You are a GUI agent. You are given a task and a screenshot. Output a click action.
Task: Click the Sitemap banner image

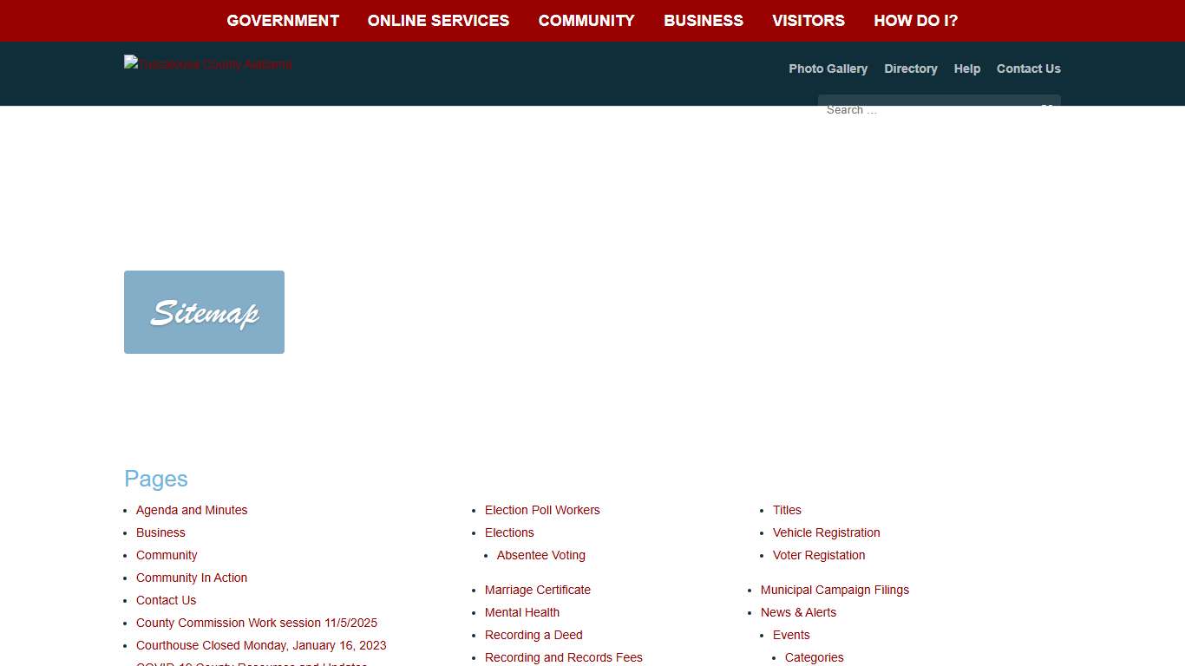pyautogui.click(x=204, y=311)
